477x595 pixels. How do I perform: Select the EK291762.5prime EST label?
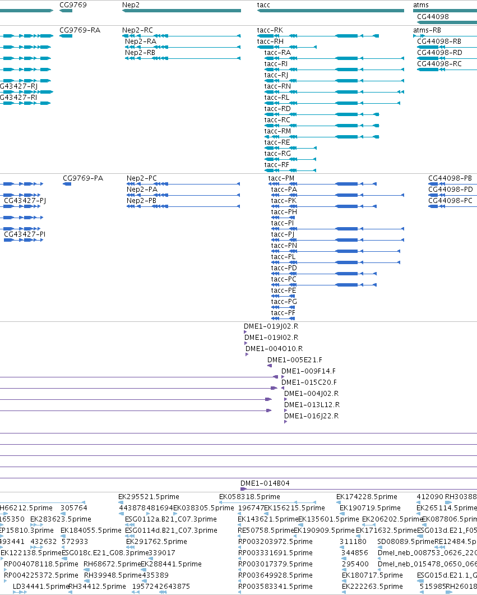tap(156, 542)
